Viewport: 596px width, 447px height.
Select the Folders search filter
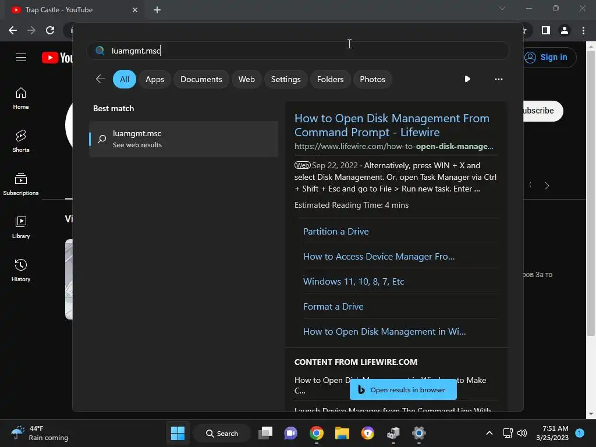[330, 79]
